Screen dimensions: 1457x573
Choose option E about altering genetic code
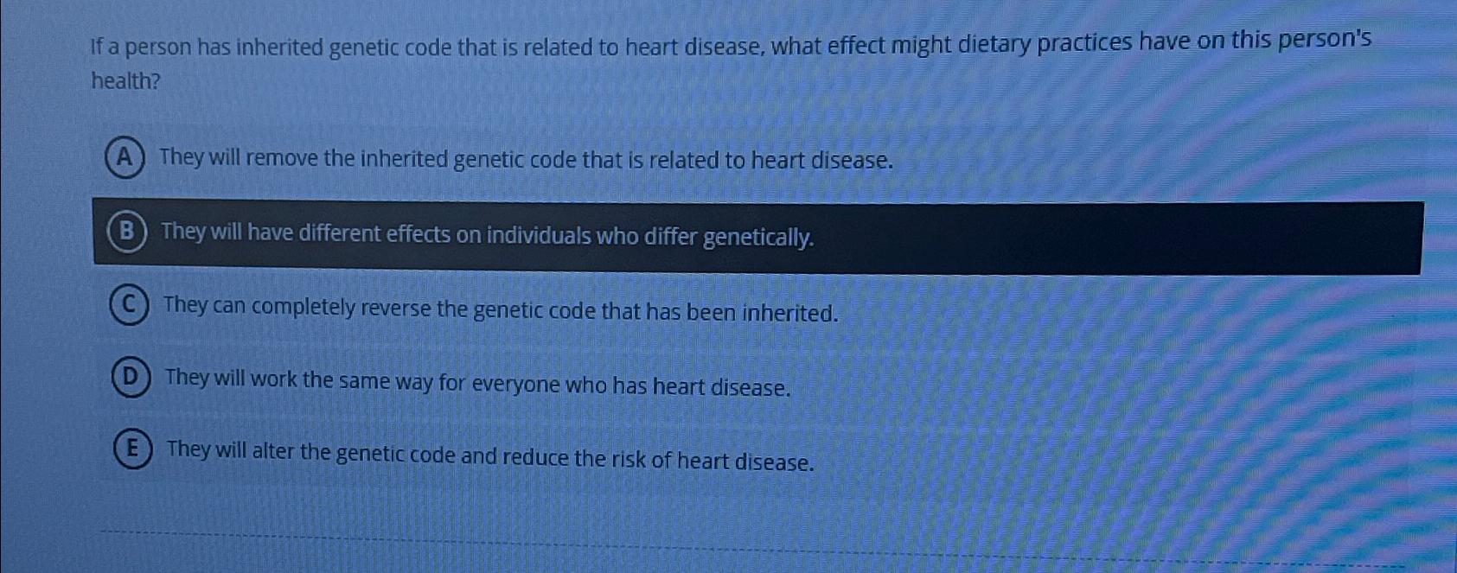[x=489, y=460]
